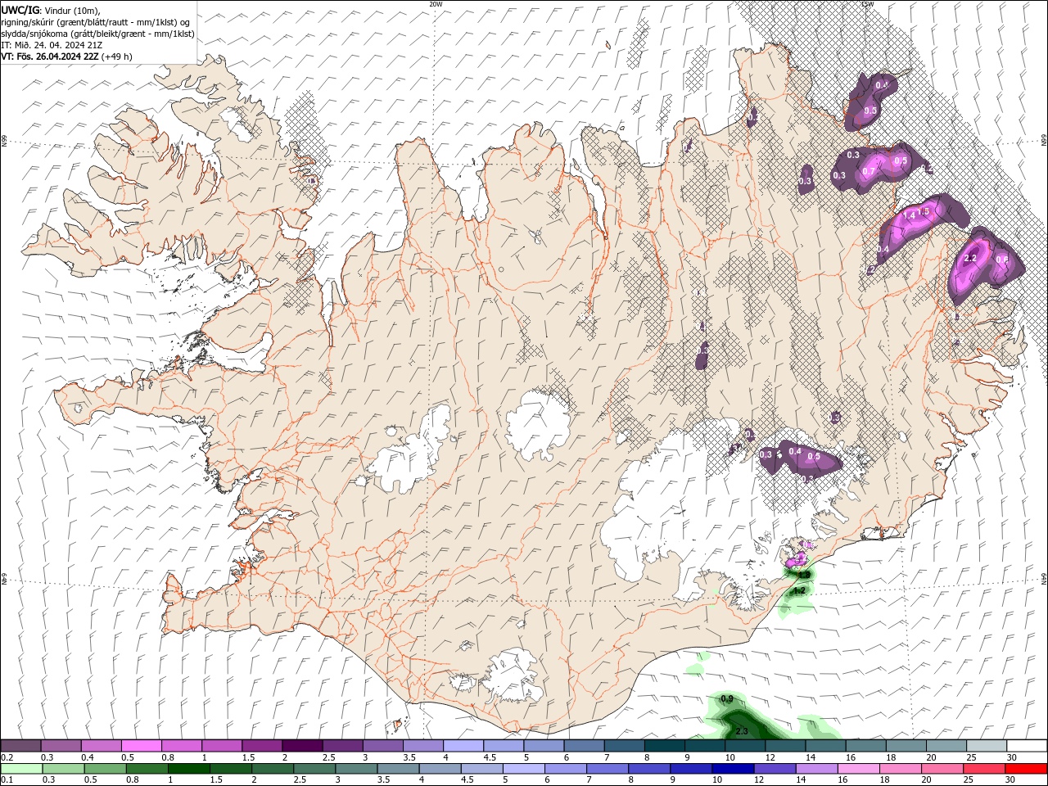Click palest green lower swatch between 0.1 and 0.3

point(21,769)
